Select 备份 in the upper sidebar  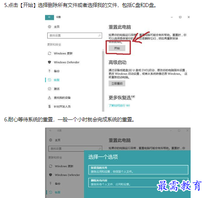coord(57,71)
